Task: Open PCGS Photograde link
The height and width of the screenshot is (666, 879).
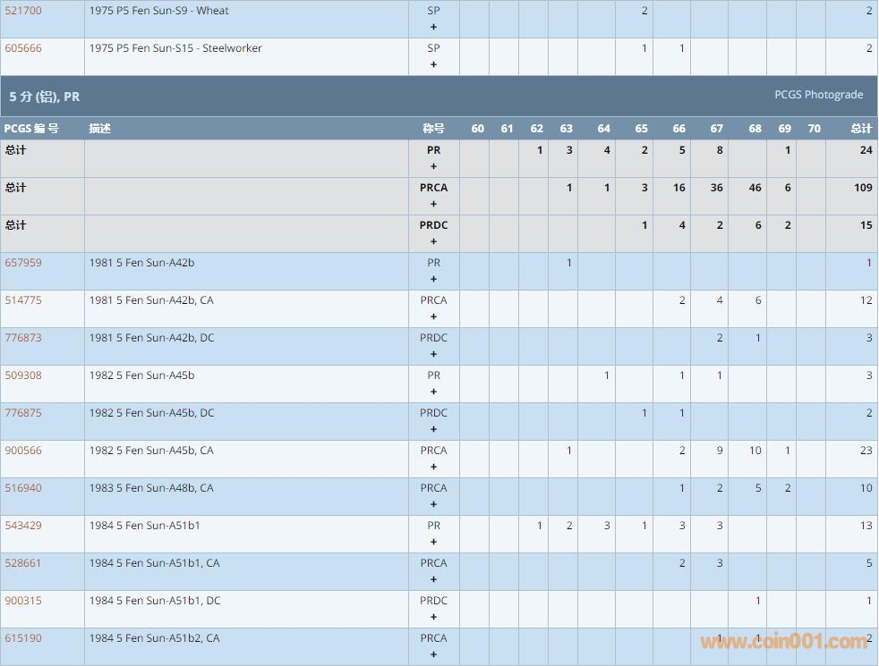Action: (x=818, y=95)
